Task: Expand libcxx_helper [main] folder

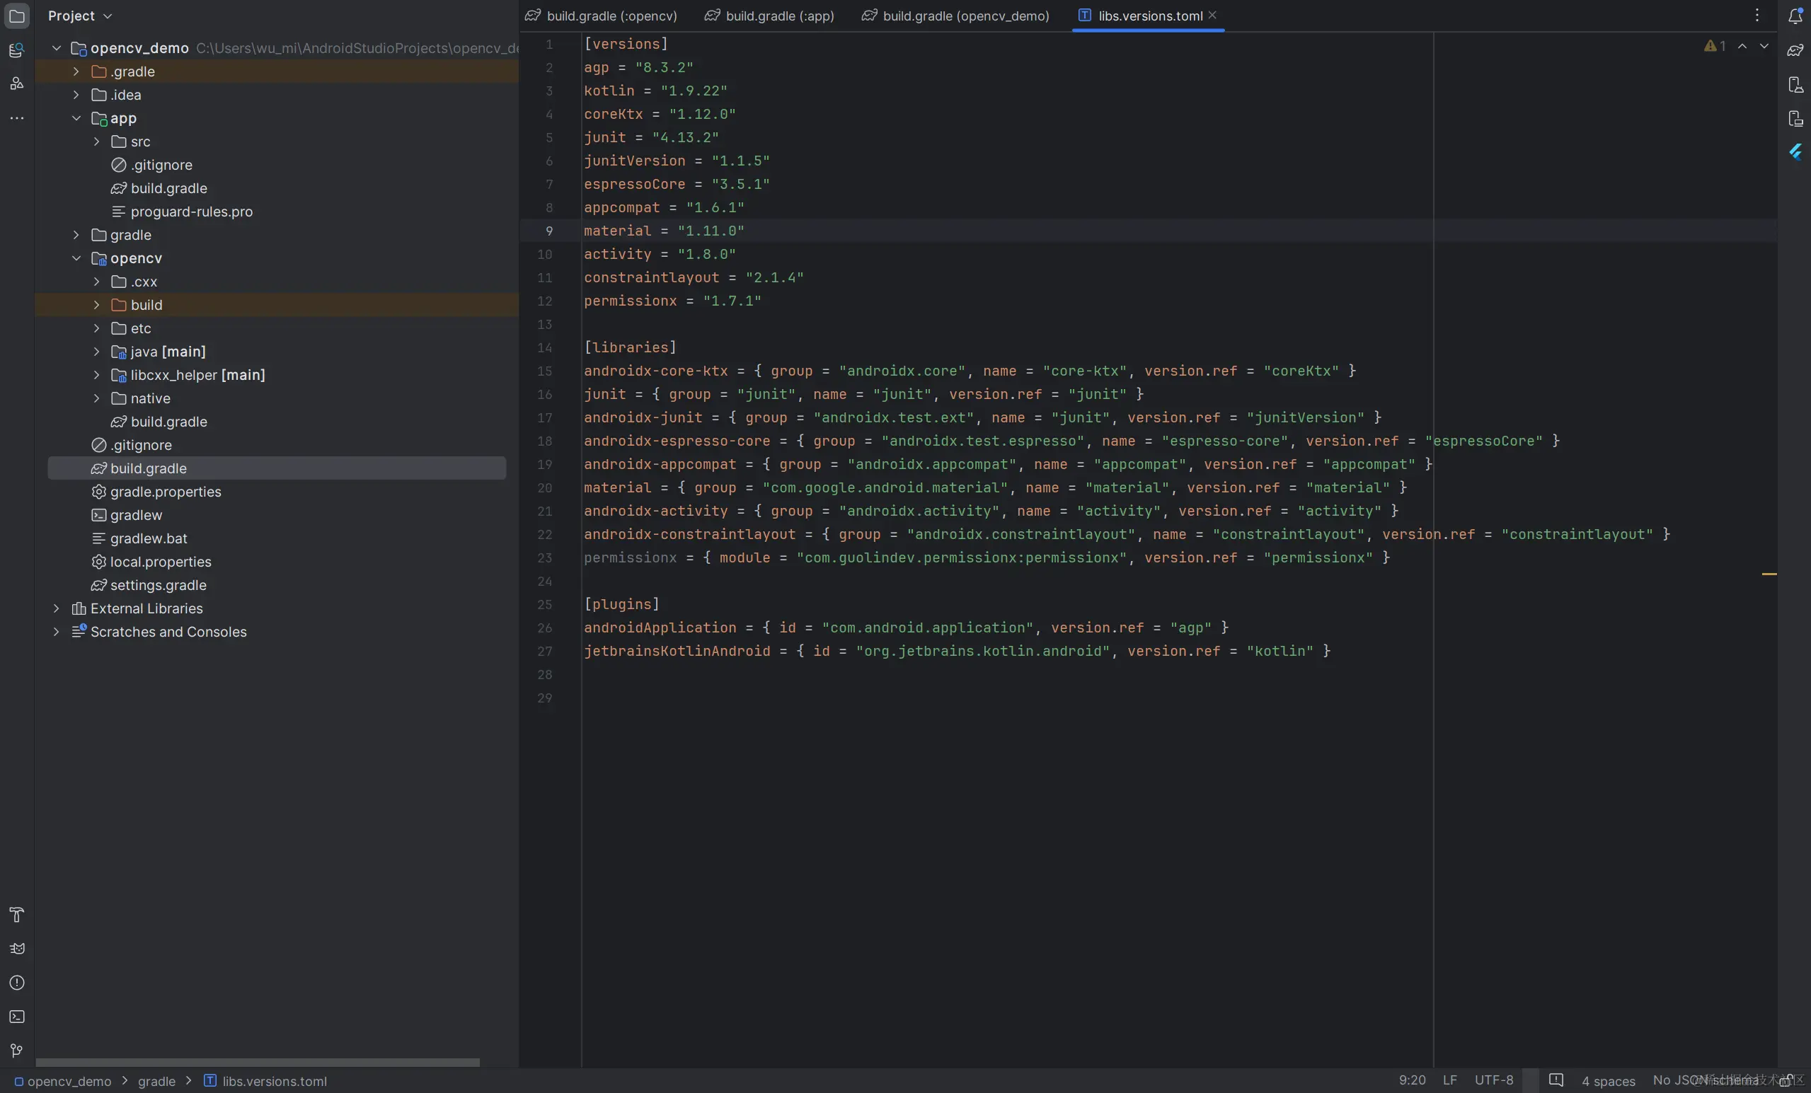Action: (x=96, y=375)
